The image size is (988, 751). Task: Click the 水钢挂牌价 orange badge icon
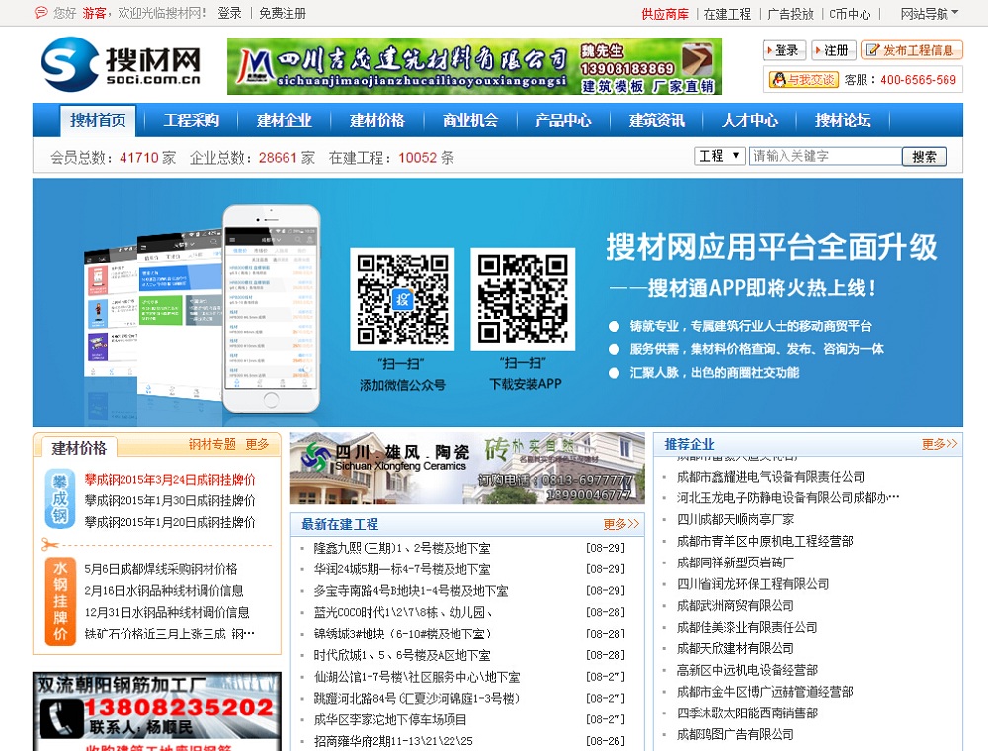pos(60,601)
